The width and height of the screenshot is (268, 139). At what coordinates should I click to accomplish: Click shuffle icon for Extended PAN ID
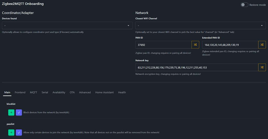click(262, 45)
